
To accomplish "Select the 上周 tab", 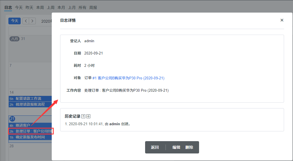I will pos(51,8).
